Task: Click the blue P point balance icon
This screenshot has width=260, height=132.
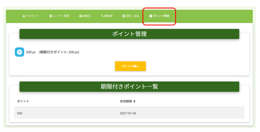Action: (19, 52)
